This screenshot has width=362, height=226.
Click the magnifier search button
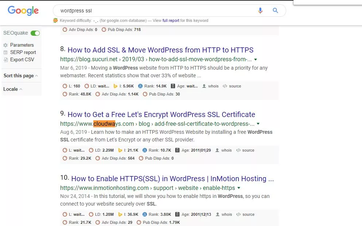point(275,10)
